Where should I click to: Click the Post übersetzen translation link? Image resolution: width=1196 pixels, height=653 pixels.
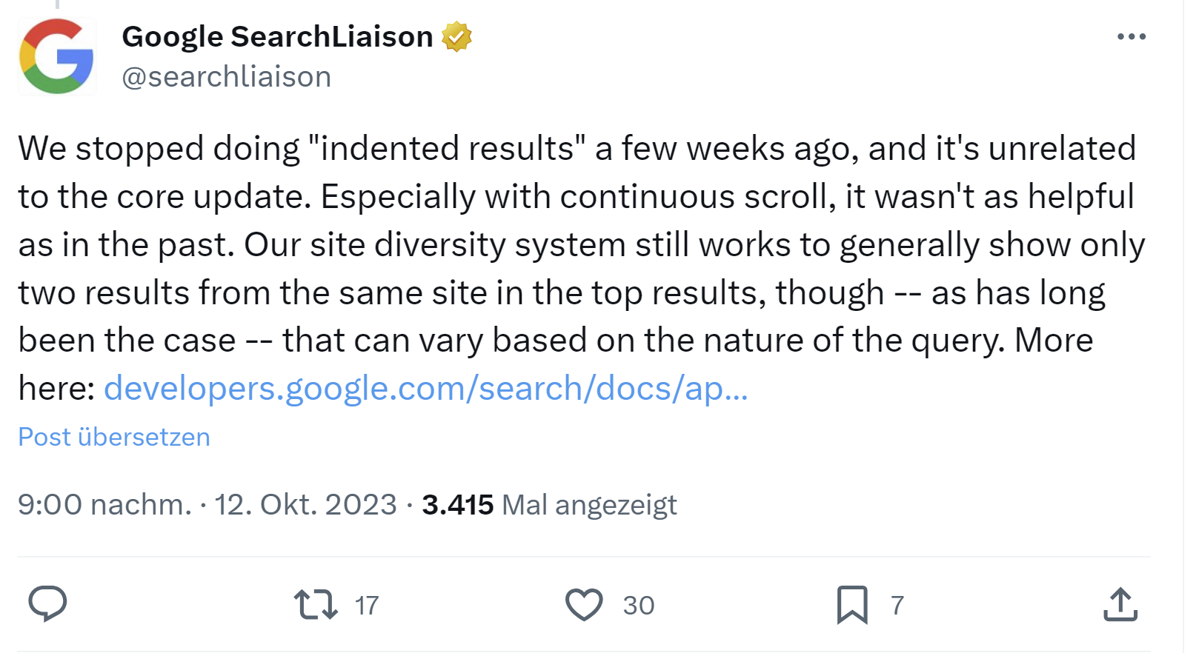(x=113, y=437)
